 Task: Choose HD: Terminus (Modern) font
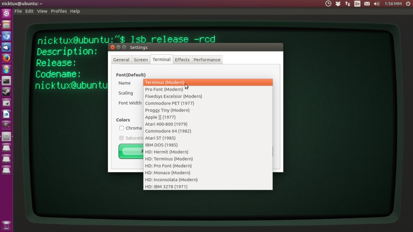click(208, 159)
